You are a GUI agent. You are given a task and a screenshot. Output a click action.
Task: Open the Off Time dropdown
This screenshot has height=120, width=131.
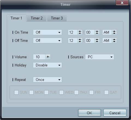coord(47,40)
